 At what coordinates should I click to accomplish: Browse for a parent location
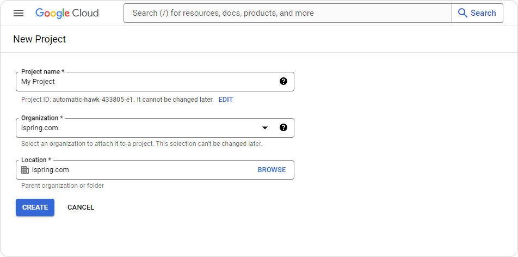pos(272,170)
